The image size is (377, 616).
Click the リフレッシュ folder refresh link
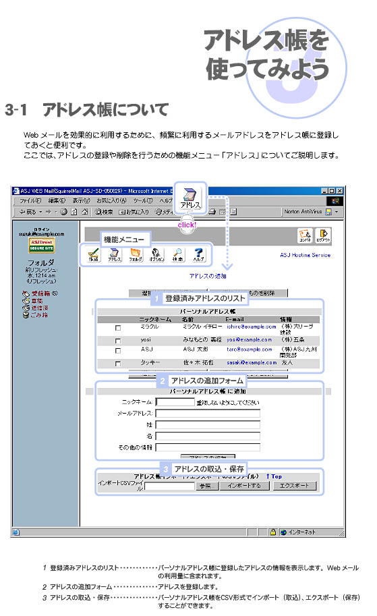41,281
